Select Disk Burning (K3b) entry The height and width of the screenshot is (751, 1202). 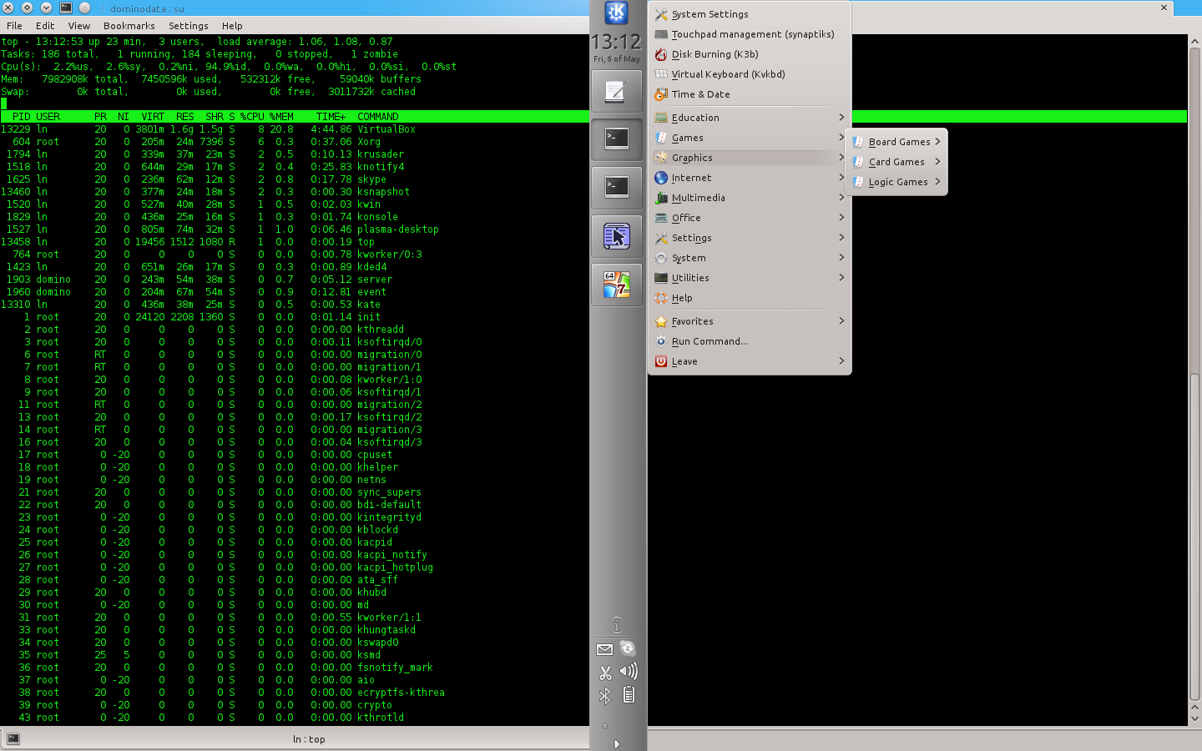pos(715,54)
